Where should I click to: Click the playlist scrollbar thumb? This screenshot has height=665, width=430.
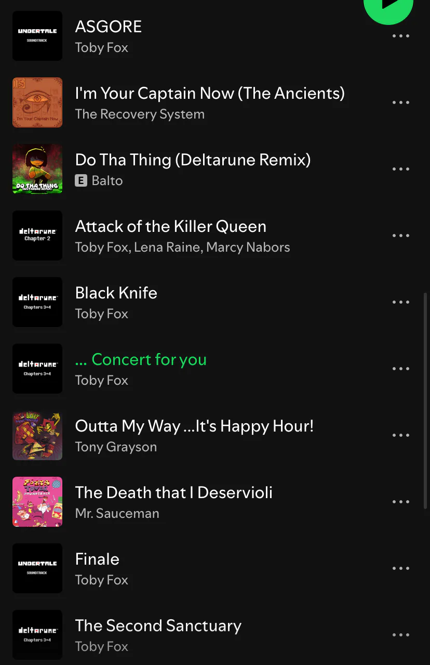click(426, 400)
